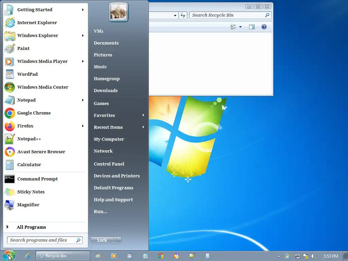
Task: Open Avast Secure Browser
Action: pyautogui.click(x=45, y=152)
